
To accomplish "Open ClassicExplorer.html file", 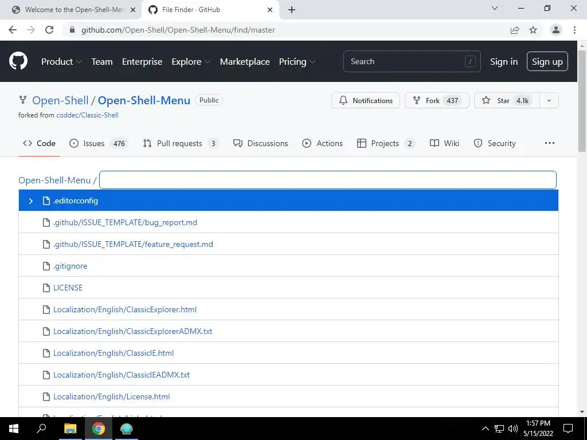I will pyautogui.click(x=124, y=310).
